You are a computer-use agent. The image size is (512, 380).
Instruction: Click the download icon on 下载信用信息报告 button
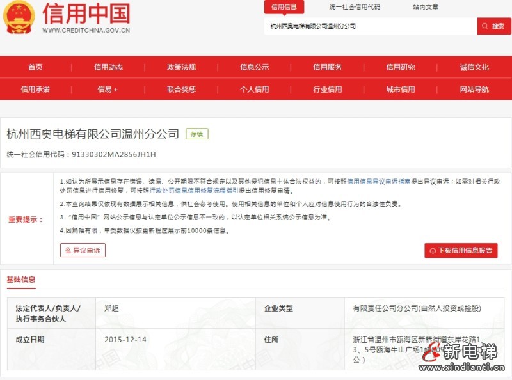[x=433, y=251]
